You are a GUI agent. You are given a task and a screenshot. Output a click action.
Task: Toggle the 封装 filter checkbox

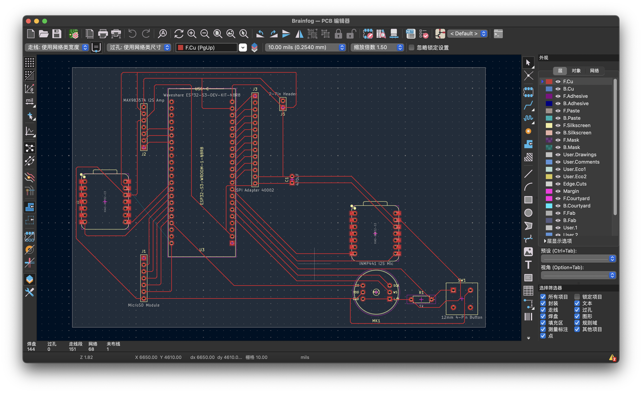pos(543,303)
